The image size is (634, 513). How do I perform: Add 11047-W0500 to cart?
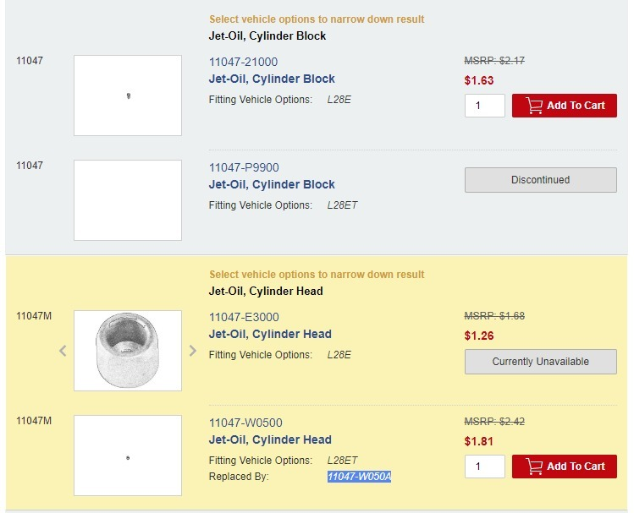[565, 467]
